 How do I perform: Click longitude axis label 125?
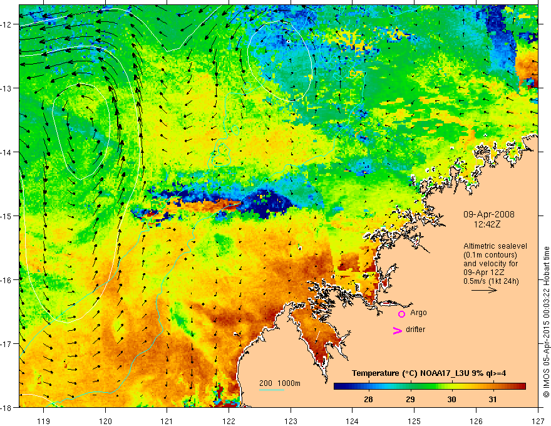point(415,421)
